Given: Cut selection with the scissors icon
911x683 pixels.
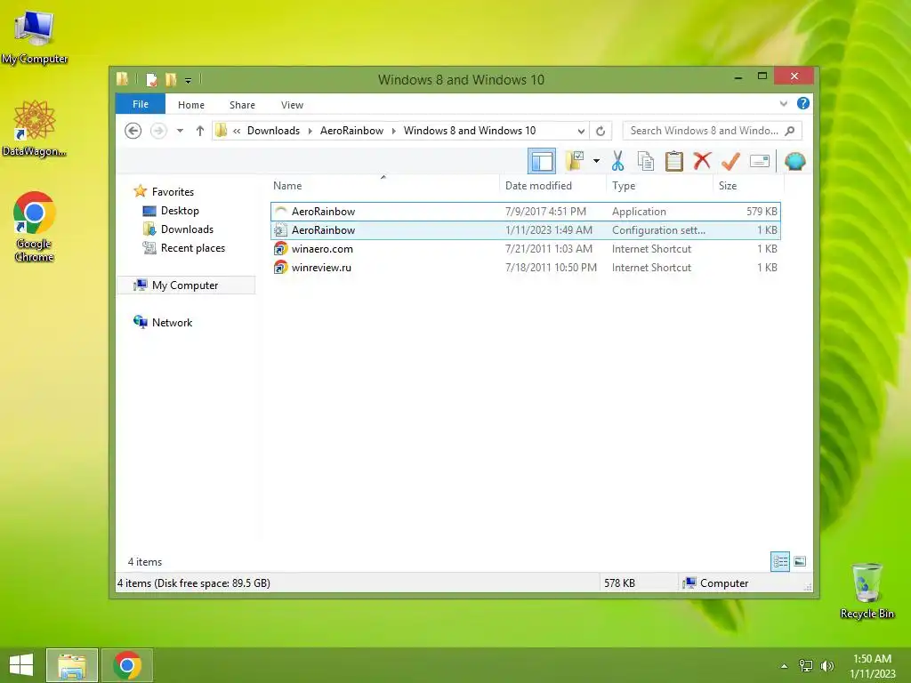Looking at the screenshot, I should coord(617,161).
